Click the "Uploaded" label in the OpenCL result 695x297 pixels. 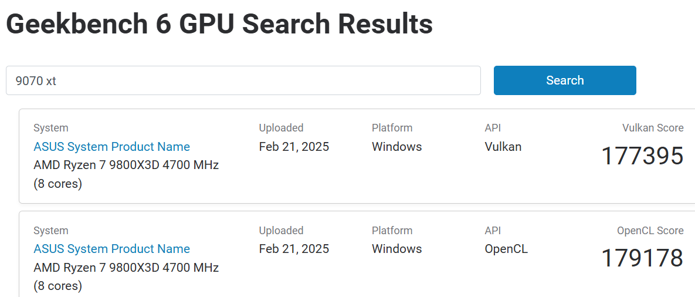click(281, 231)
